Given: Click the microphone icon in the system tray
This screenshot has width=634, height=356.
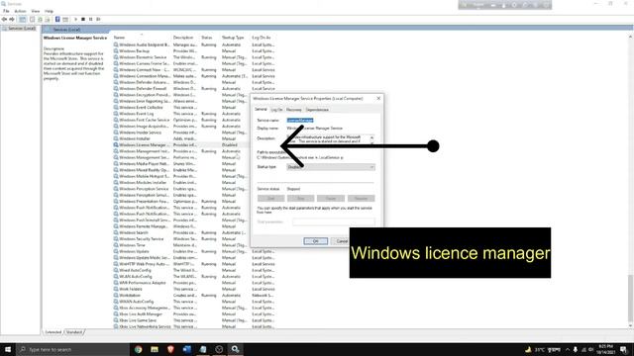Looking at the screenshot, I should (575, 349).
